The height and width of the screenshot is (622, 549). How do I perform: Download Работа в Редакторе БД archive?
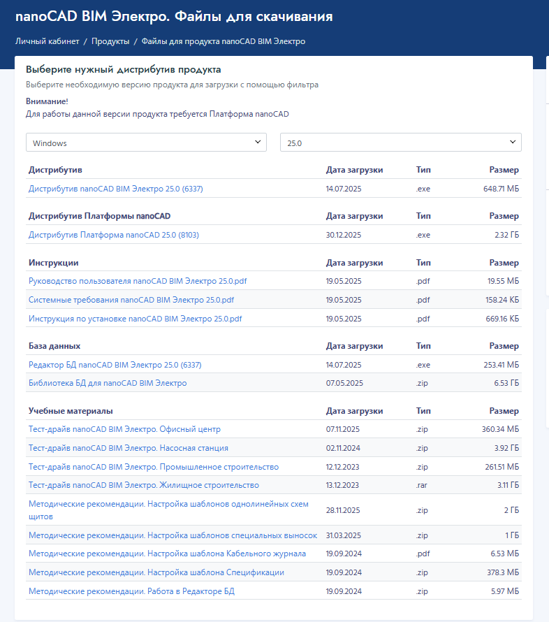(x=131, y=591)
